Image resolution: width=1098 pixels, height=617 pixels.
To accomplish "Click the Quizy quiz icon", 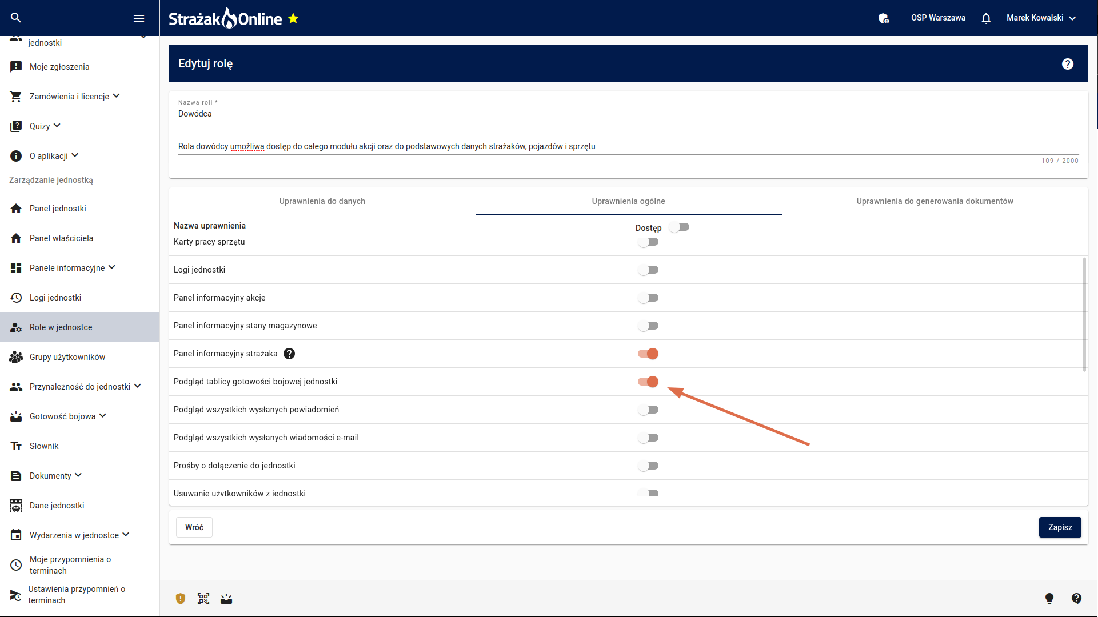I will coord(16,126).
